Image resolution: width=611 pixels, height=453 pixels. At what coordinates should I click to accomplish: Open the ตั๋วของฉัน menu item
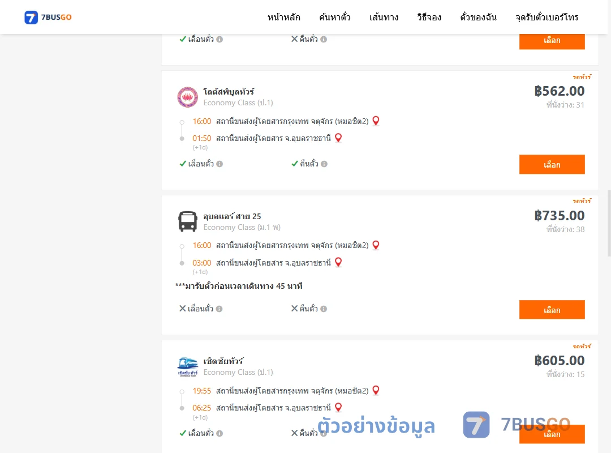(x=478, y=17)
